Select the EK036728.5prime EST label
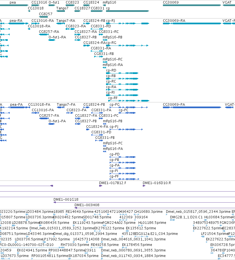 coord(223,245)
